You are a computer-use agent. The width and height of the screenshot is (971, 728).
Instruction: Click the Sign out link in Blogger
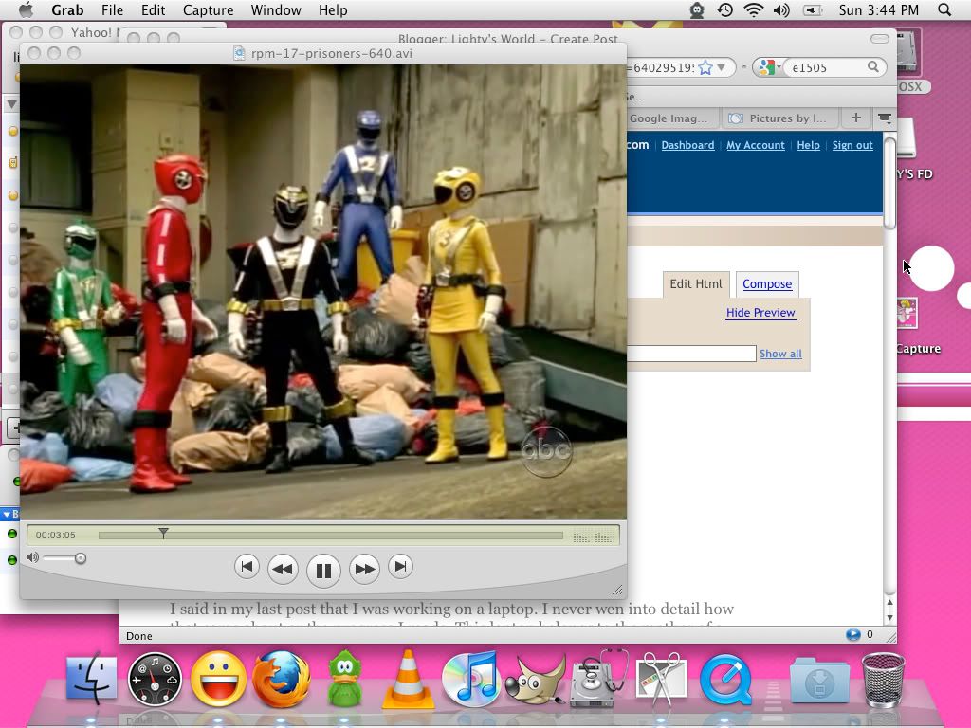pos(852,145)
